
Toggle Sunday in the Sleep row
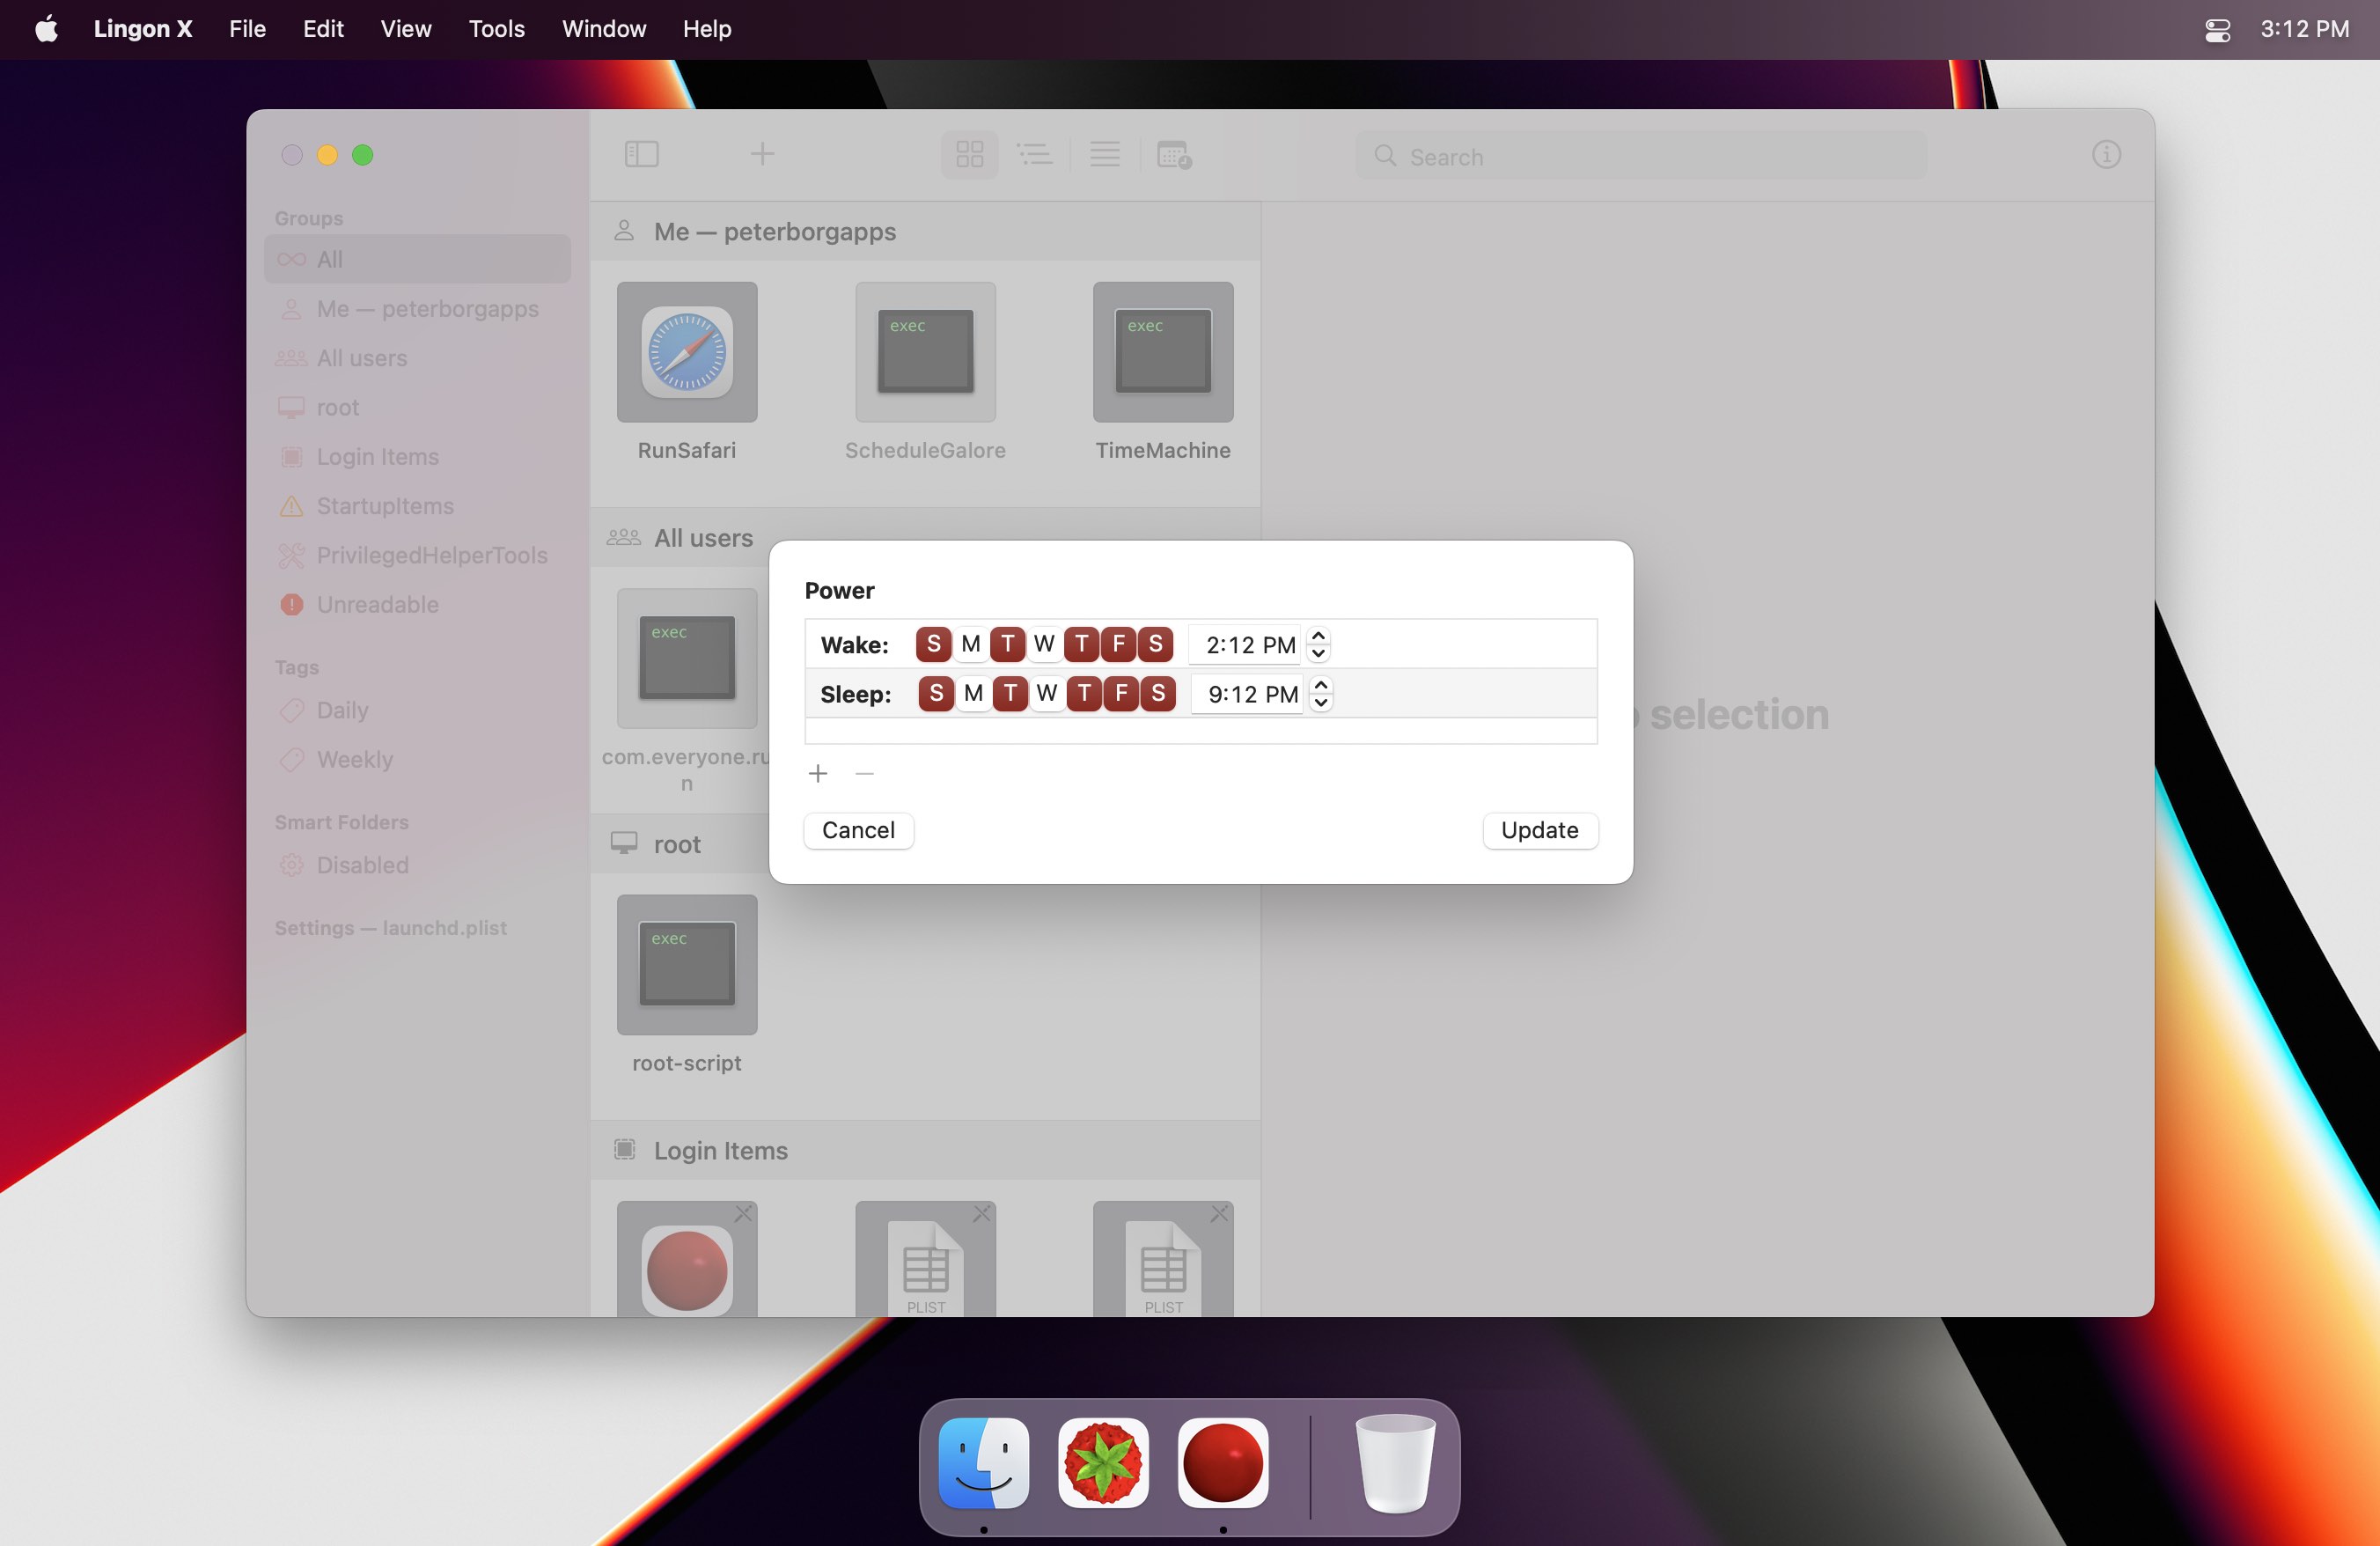tap(936, 693)
